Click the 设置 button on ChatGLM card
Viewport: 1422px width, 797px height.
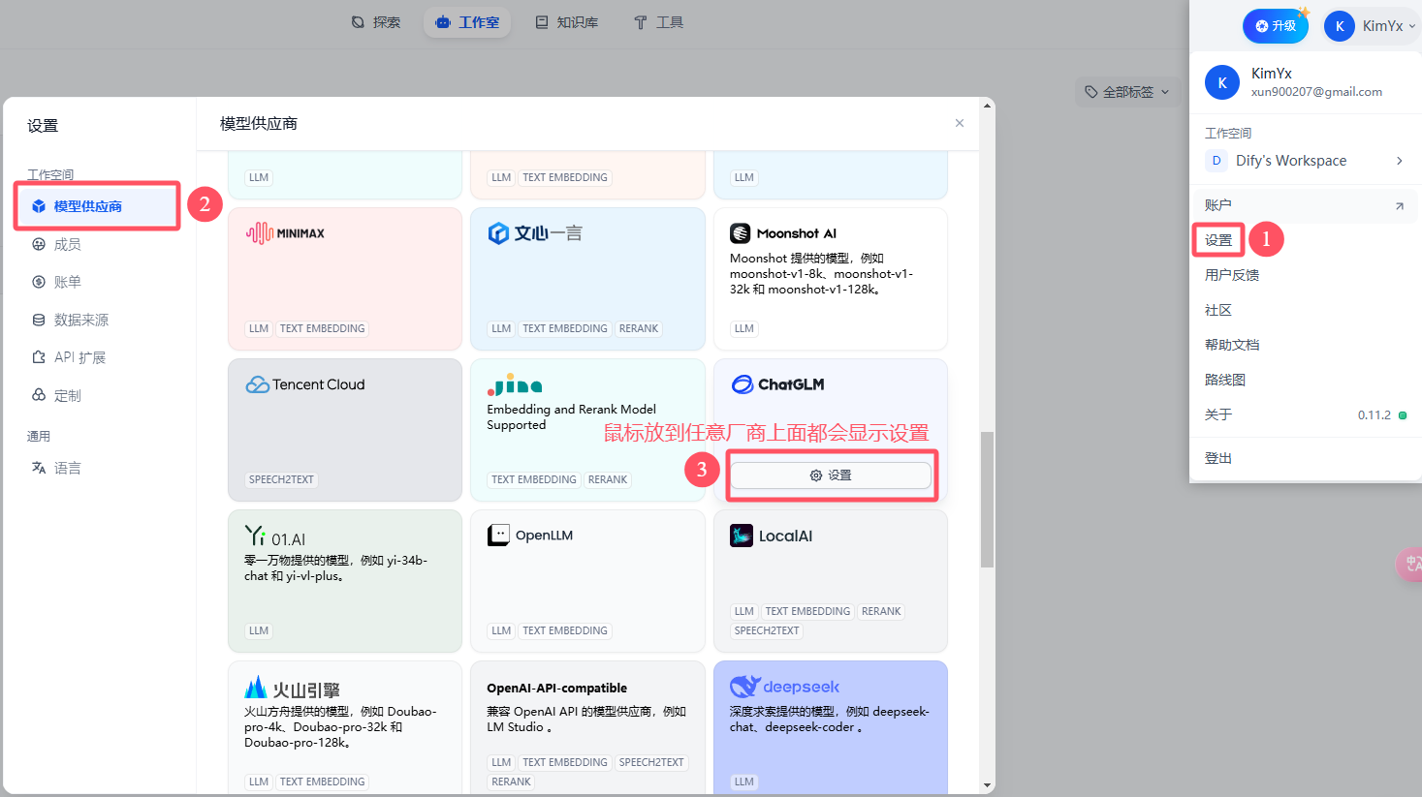(x=831, y=475)
